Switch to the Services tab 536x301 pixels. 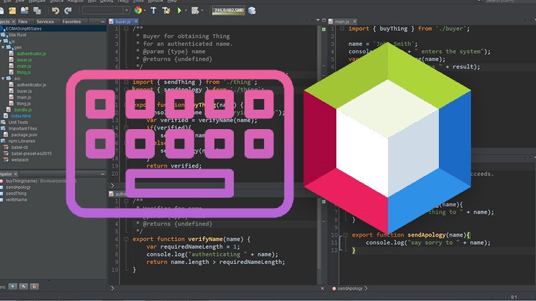pyautogui.click(x=45, y=21)
